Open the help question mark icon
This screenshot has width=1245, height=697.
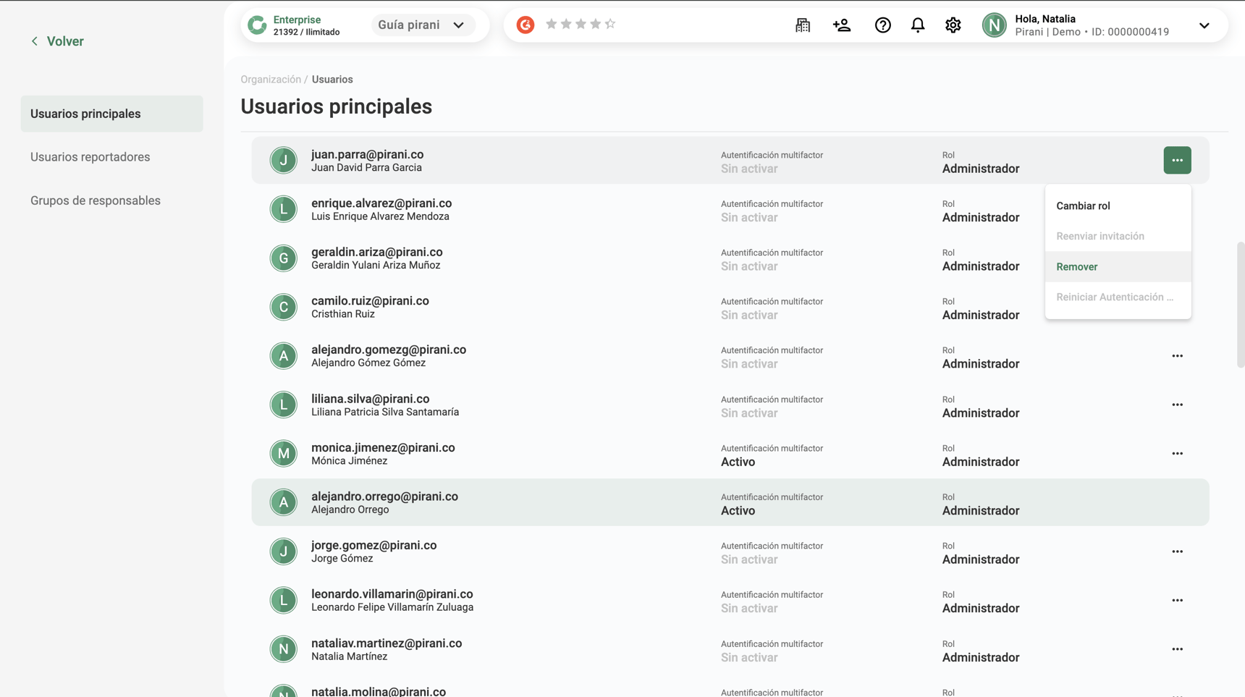point(882,25)
